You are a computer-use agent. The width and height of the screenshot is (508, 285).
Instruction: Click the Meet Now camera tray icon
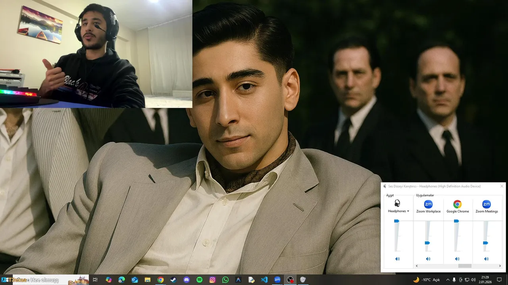tap(461, 280)
